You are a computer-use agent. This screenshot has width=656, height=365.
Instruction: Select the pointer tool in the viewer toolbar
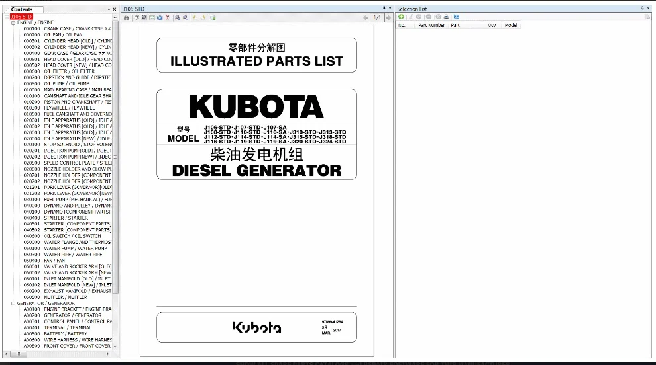tap(137, 18)
